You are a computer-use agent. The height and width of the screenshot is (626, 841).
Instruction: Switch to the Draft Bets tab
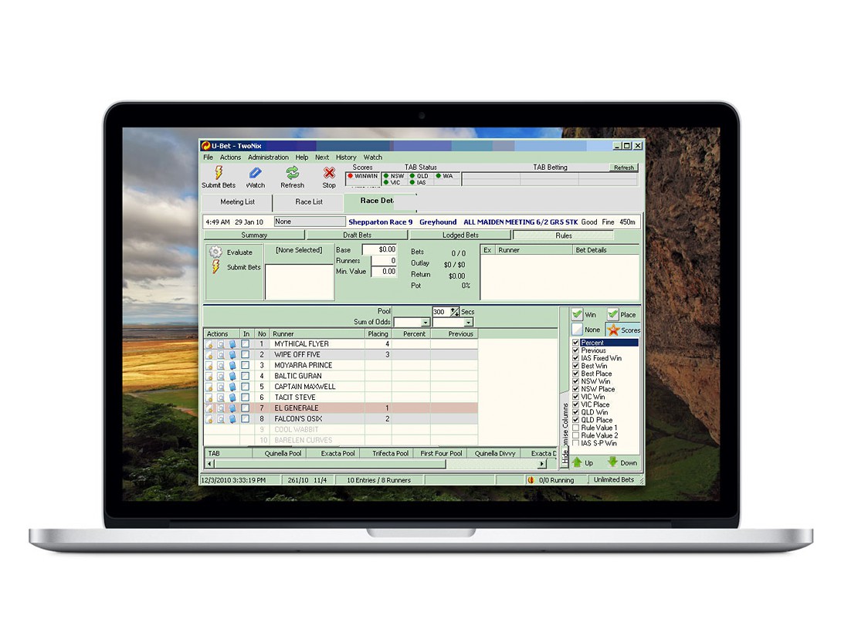[358, 235]
